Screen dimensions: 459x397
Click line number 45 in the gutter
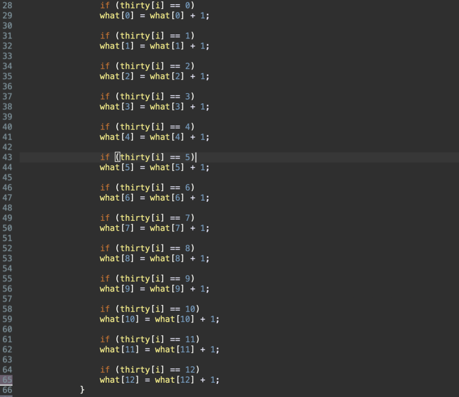7,177
